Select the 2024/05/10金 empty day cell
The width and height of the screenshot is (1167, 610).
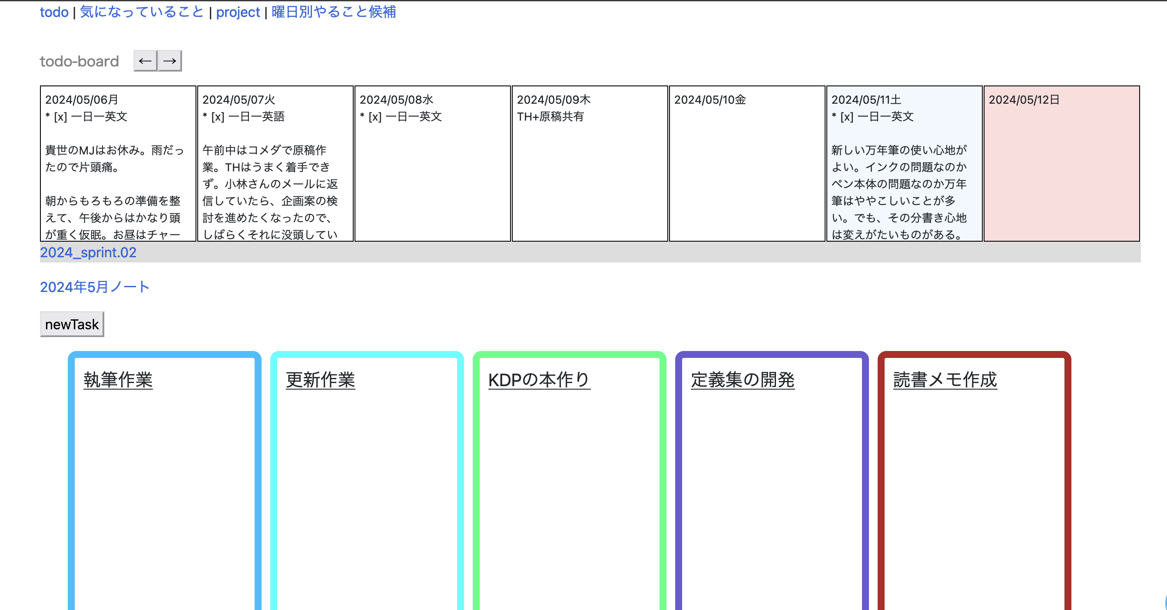tap(746, 172)
